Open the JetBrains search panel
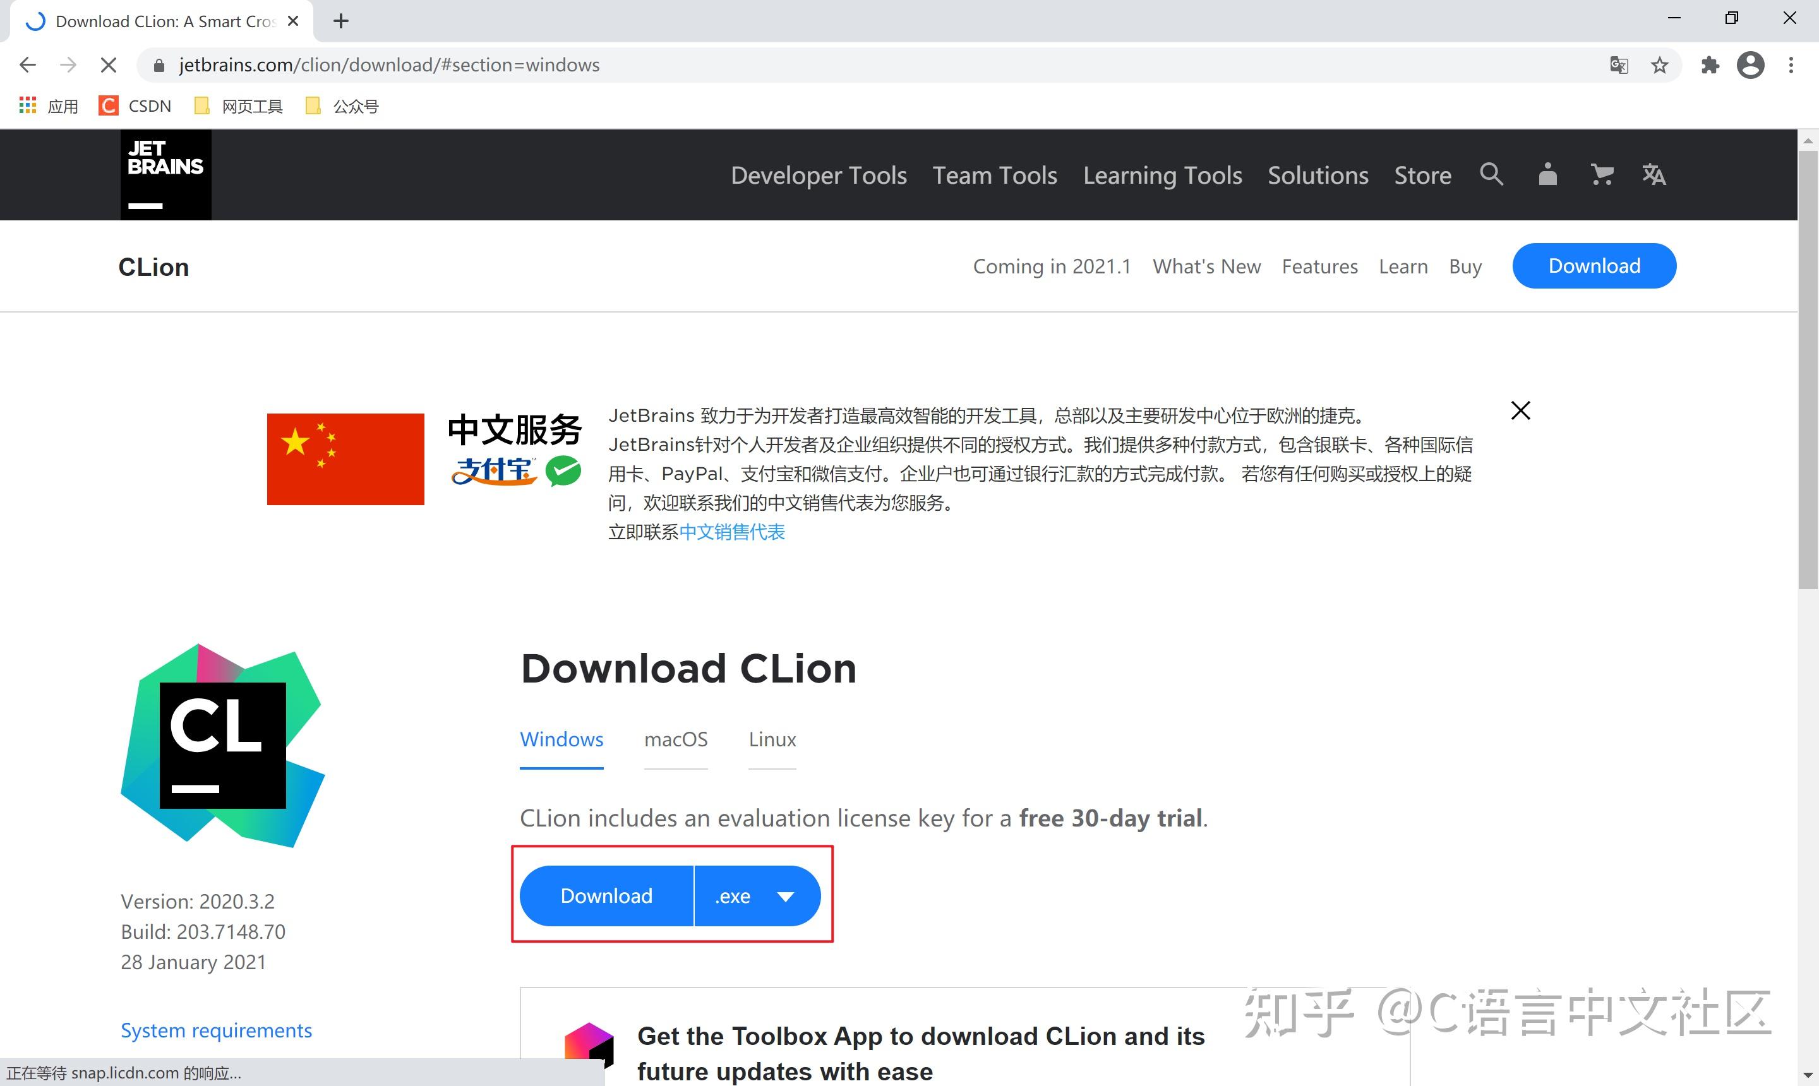 pyautogui.click(x=1492, y=175)
